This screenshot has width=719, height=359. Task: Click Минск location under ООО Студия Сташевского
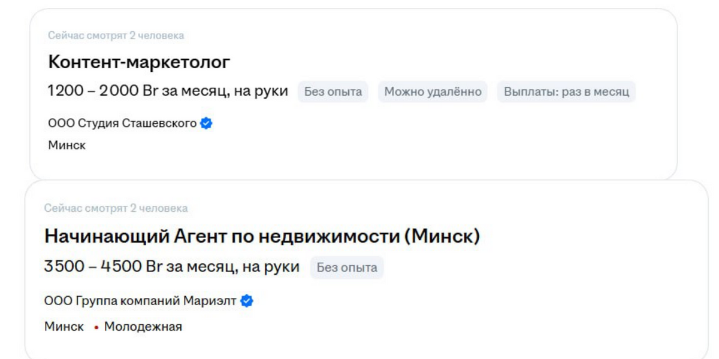[x=67, y=145]
